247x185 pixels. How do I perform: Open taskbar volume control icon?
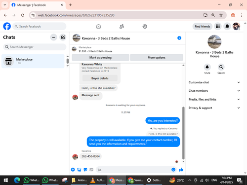point(207,180)
